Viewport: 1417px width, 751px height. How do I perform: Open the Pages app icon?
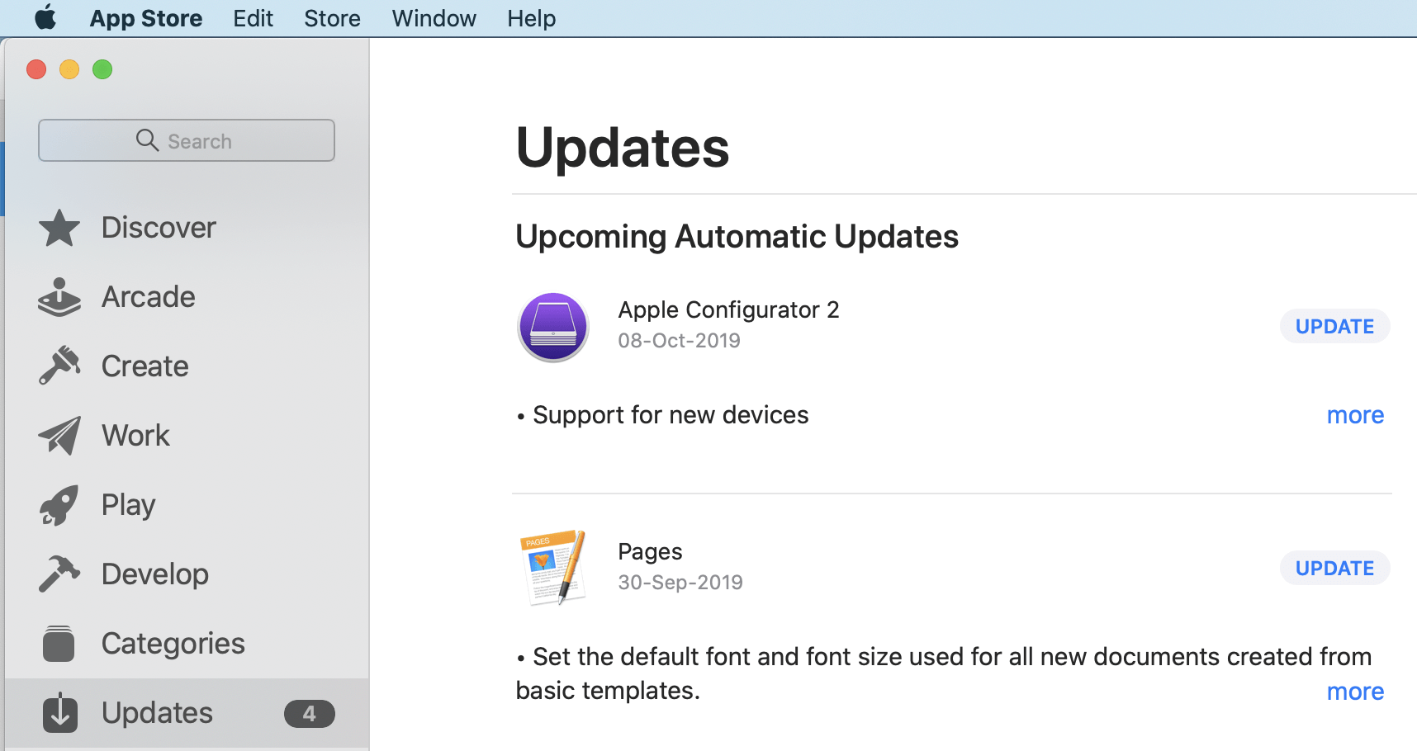(x=553, y=568)
